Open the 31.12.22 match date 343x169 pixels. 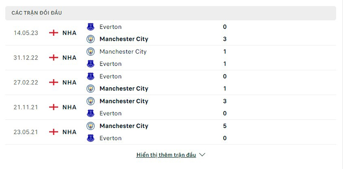(x=26, y=58)
